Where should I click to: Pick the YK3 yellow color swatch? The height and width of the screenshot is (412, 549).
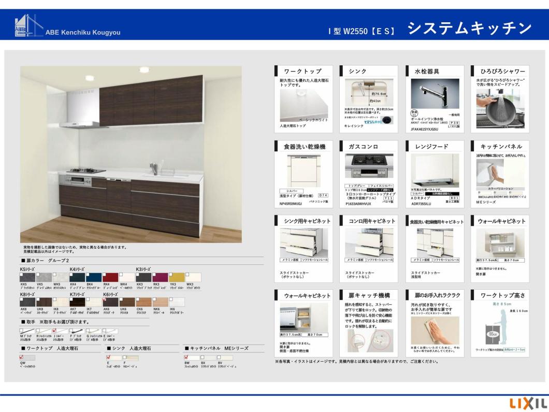click(x=177, y=277)
